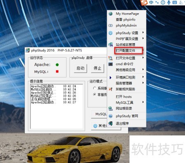
Task: Click the 站点域名管理 server icon
Action: coord(111,44)
